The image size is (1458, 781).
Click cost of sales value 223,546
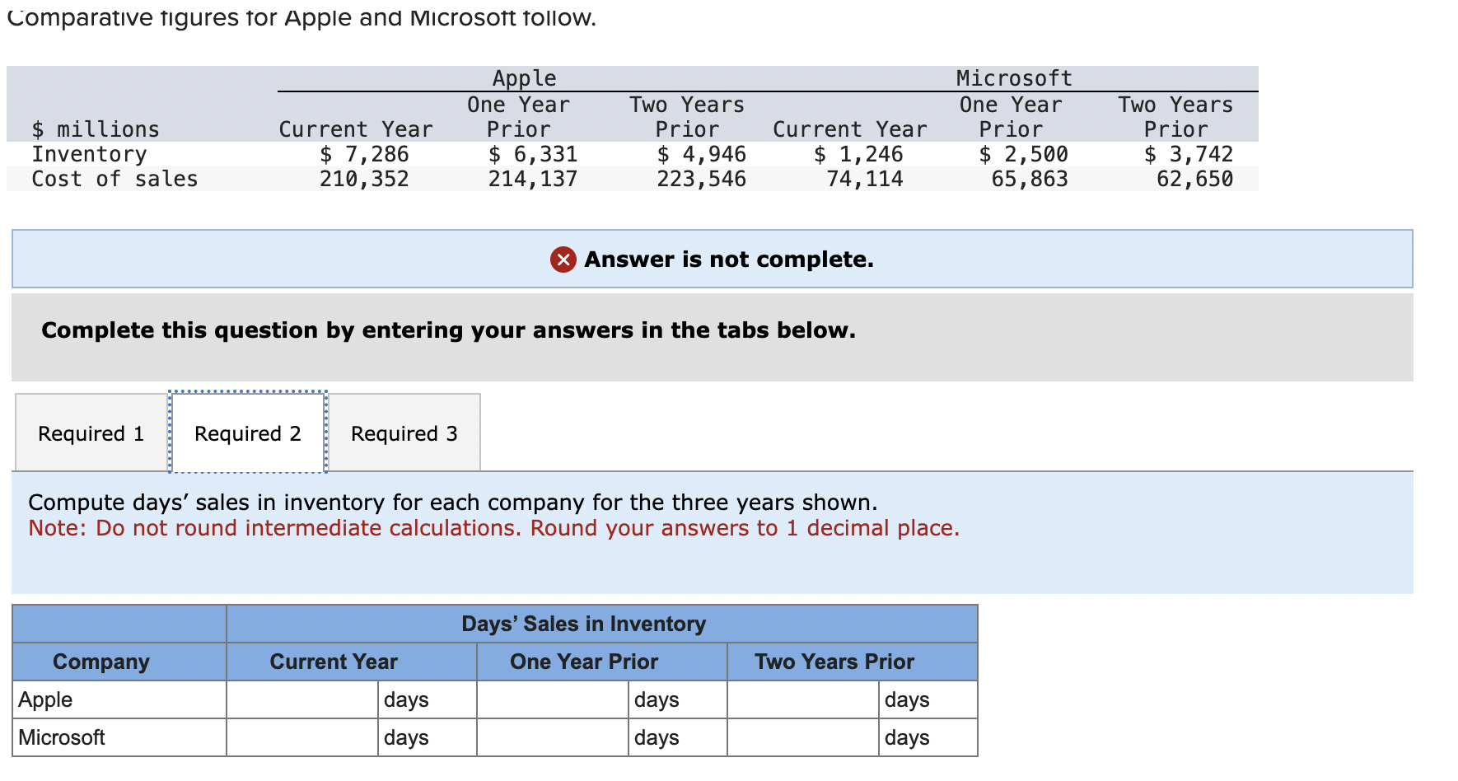click(702, 179)
